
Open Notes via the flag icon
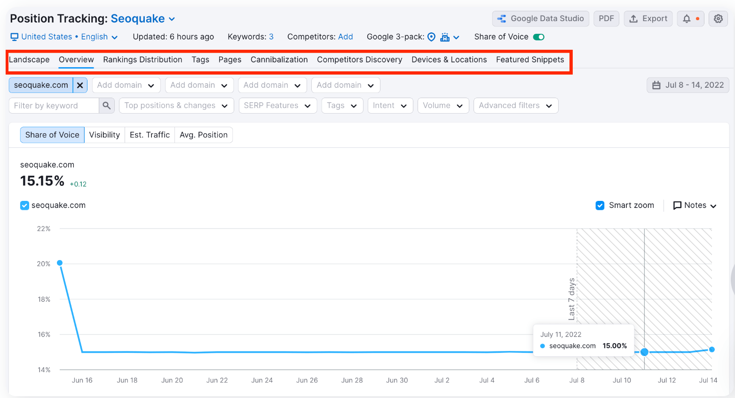point(678,205)
